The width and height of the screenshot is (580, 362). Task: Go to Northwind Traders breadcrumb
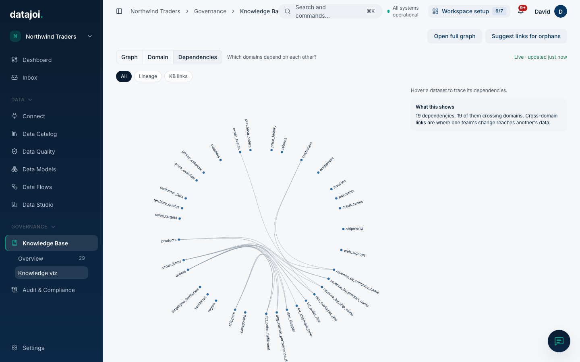[155, 11]
